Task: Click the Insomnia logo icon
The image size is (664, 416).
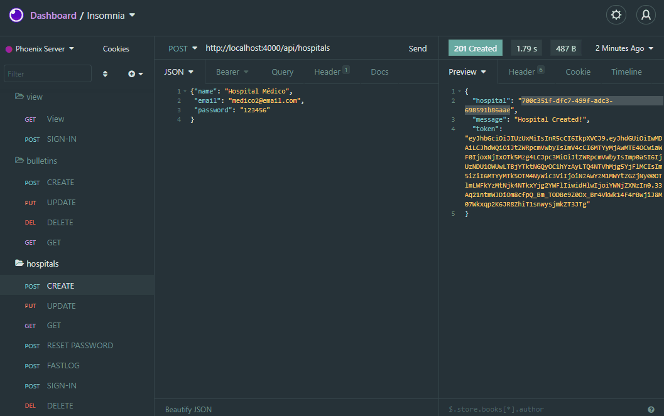Action: pos(16,15)
